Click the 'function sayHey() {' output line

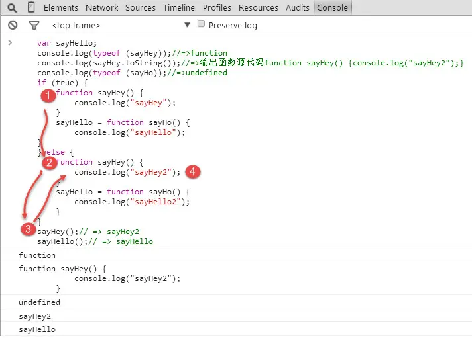[62, 269]
